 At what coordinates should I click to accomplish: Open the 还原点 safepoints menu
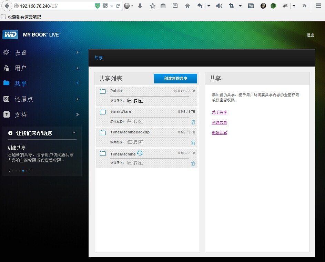point(24,99)
